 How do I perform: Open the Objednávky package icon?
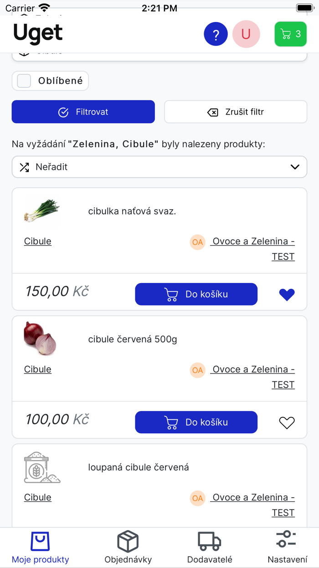click(128, 540)
